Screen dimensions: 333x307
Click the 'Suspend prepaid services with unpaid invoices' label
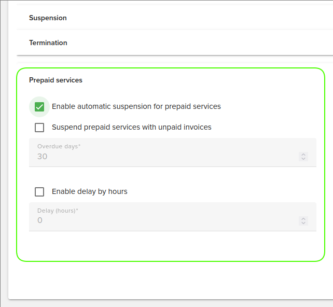(x=132, y=127)
